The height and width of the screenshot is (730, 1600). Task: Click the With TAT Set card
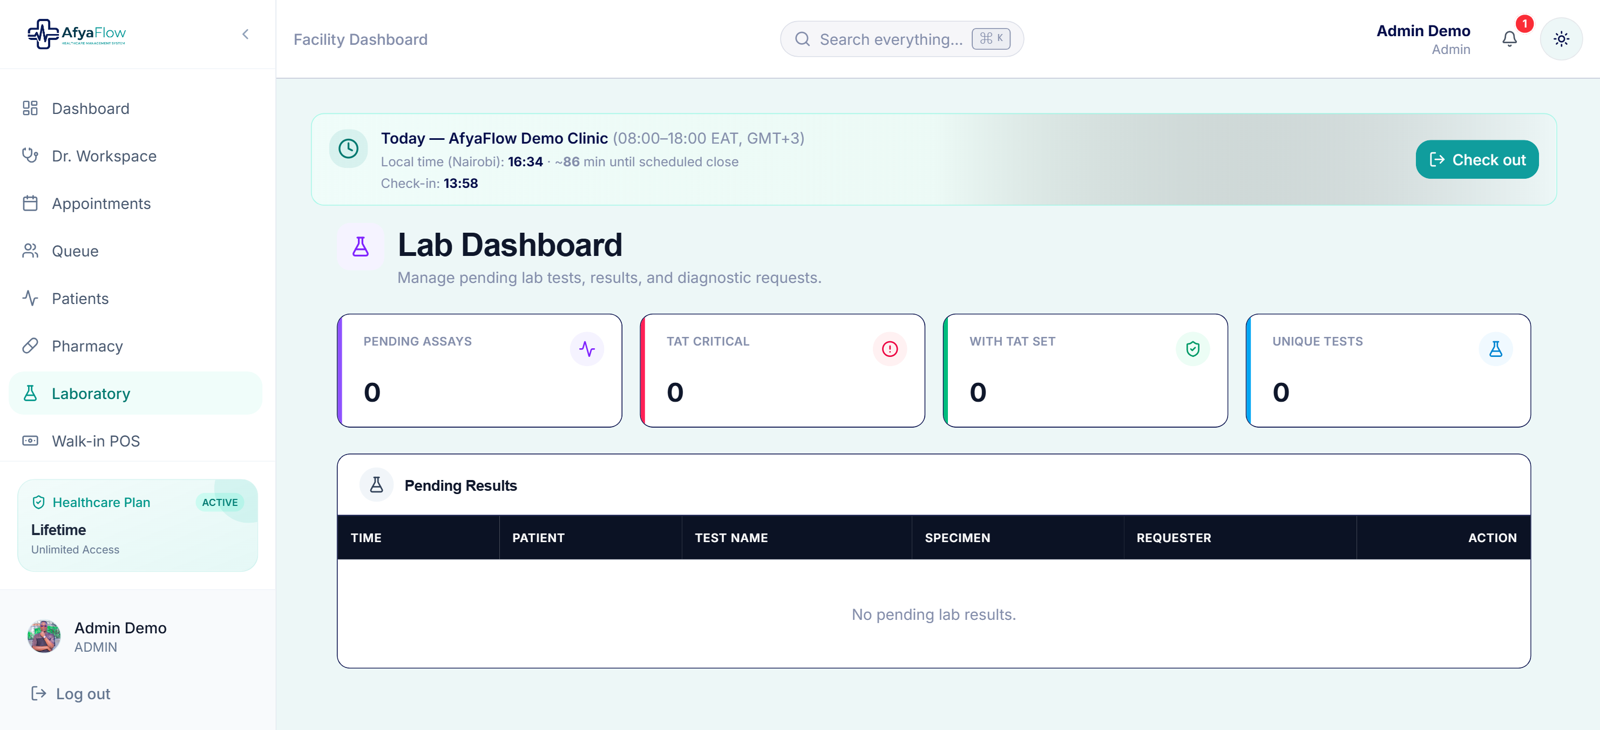coord(1086,371)
